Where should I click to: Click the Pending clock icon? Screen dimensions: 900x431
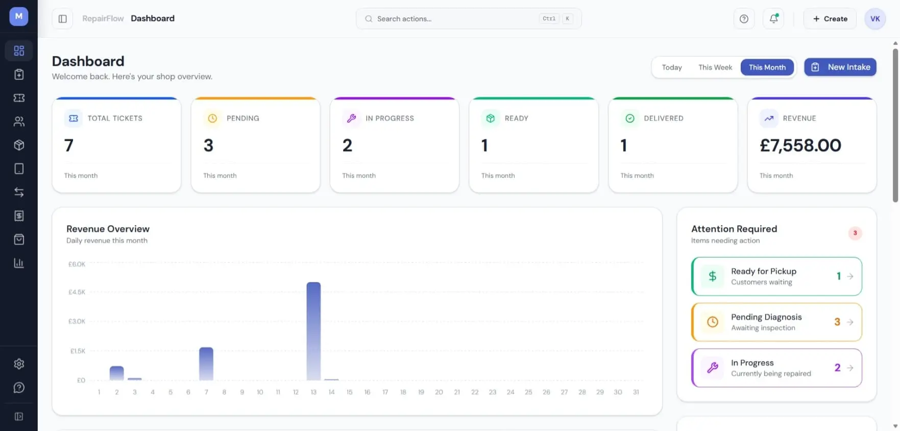click(212, 118)
